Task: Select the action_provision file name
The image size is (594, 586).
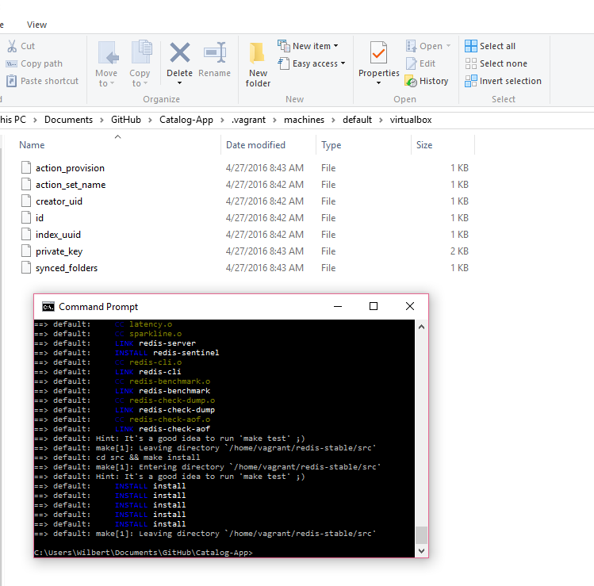Action: [70, 168]
